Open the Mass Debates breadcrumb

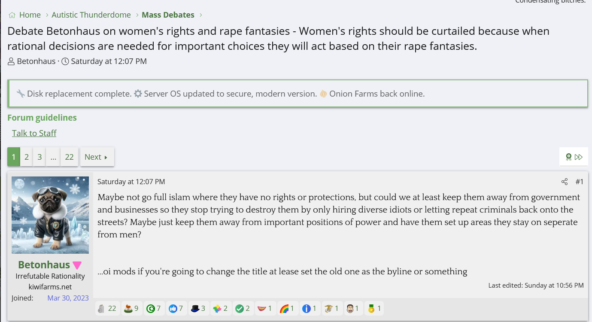(168, 15)
